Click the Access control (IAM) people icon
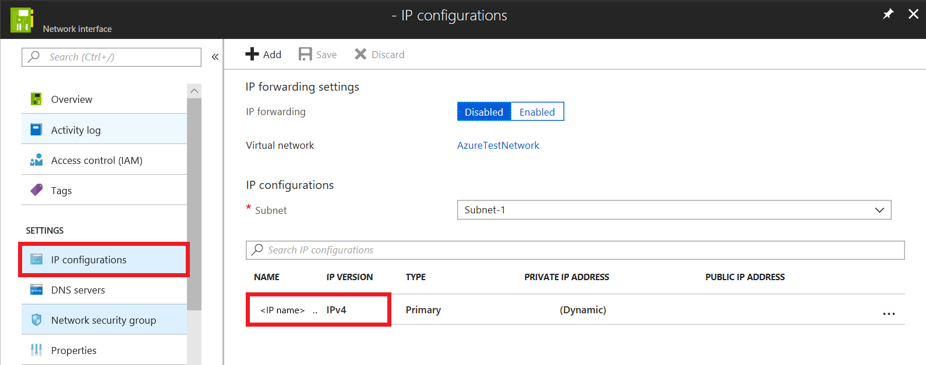Image resolution: width=926 pixels, height=365 pixels. tap(36, 160)
